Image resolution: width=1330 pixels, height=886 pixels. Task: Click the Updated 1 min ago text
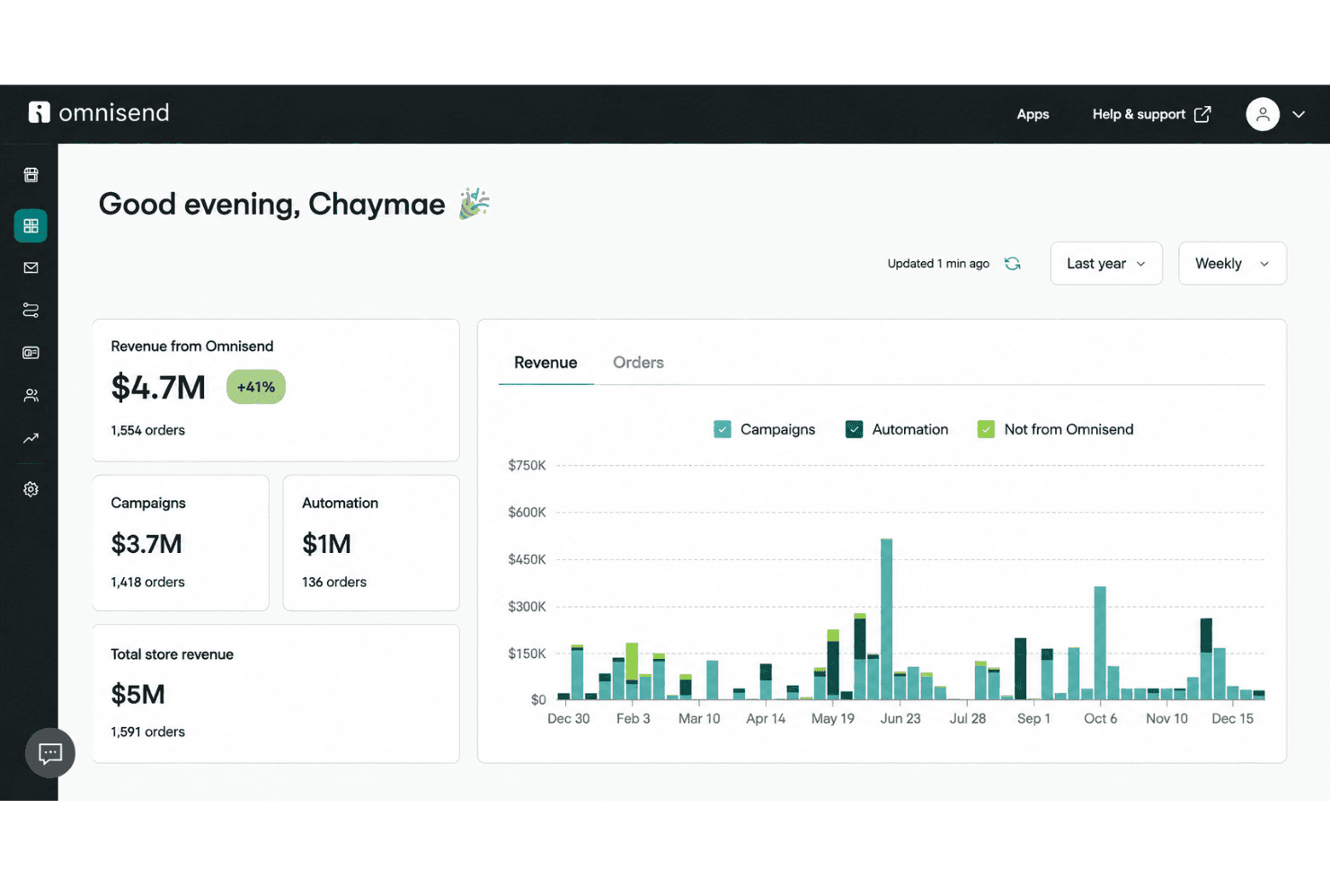click(938, 263)
